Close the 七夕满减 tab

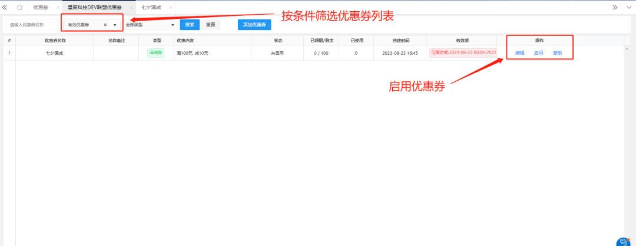pyautogui.click(x=170, y=8)
